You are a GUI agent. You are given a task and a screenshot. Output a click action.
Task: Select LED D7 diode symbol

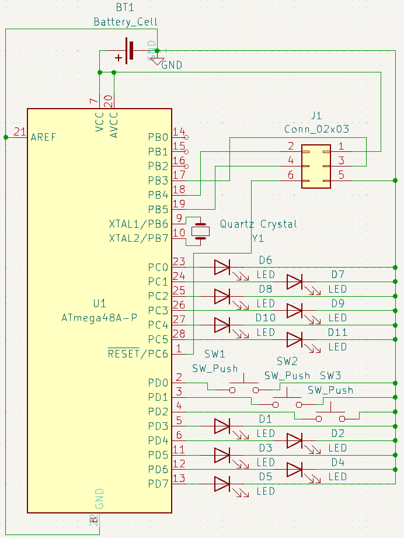point(294,282)
